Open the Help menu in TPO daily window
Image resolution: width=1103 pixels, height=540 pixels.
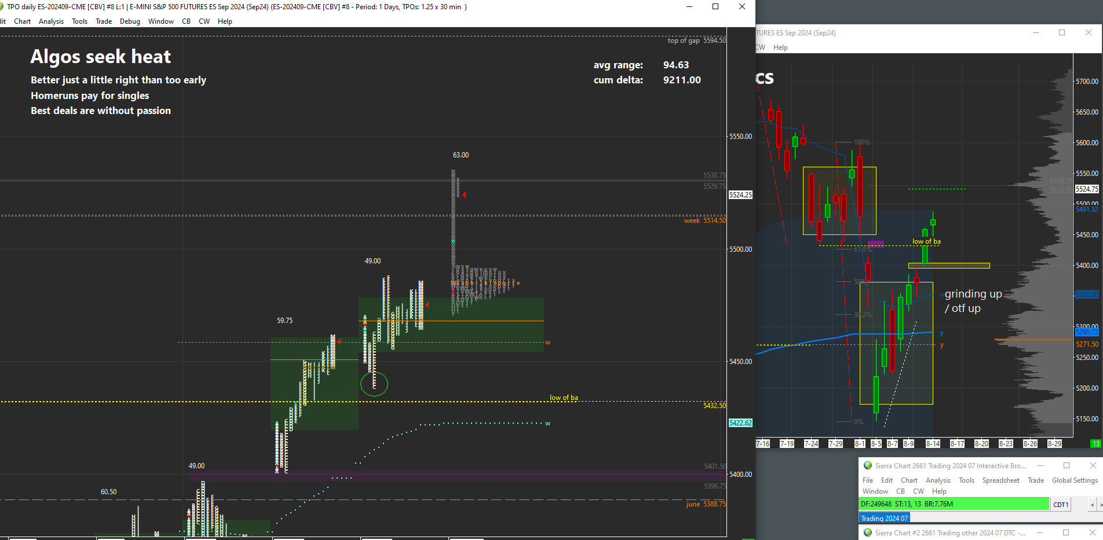[x=225, y=21]
